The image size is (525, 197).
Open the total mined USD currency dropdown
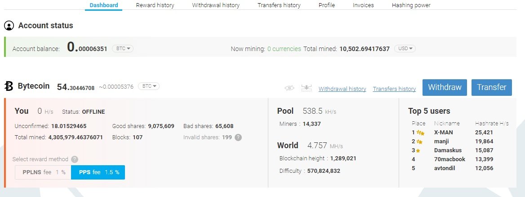coord(405,48)
